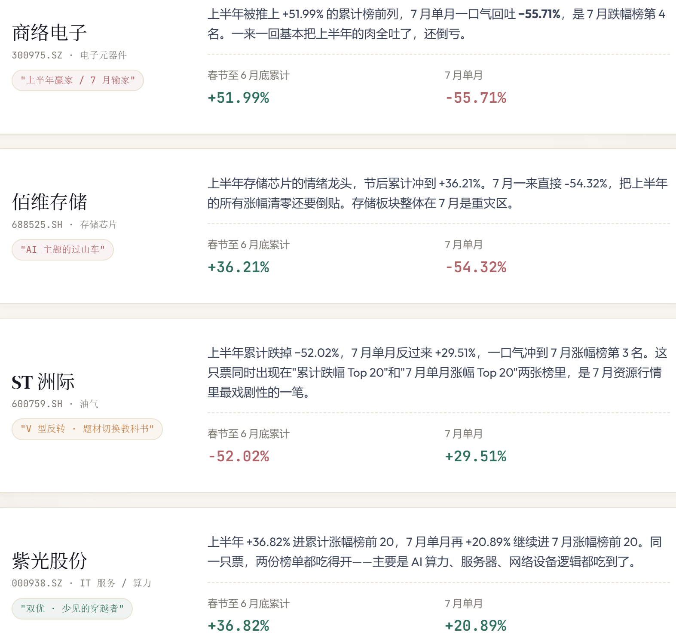Click 7 月单月 label in 商络电子 card
The width and height of the screenshot is (676, 638).
pos(464,75)
